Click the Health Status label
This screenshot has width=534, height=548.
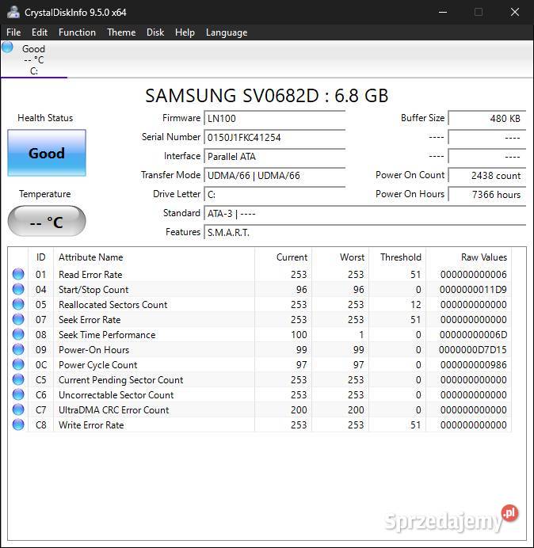45,118
